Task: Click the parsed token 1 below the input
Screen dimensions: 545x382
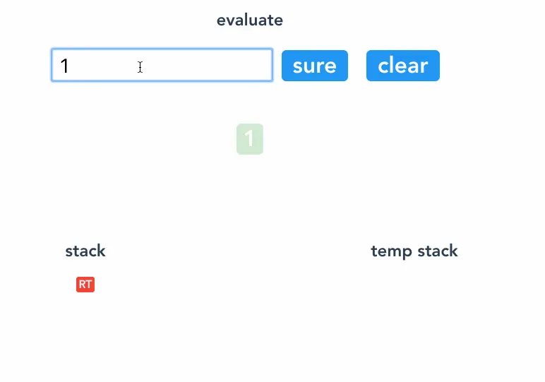Action: (x=250, y=139)
